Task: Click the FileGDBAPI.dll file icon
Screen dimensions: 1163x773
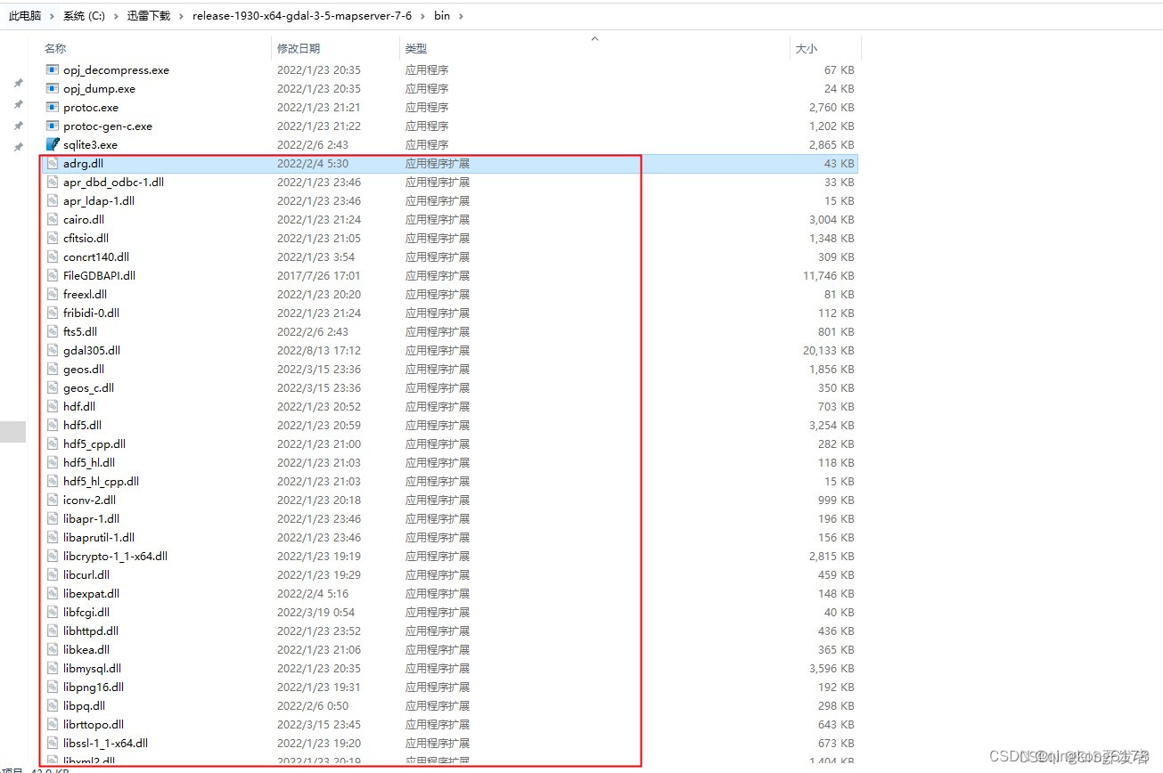Action: coord(54,275)
